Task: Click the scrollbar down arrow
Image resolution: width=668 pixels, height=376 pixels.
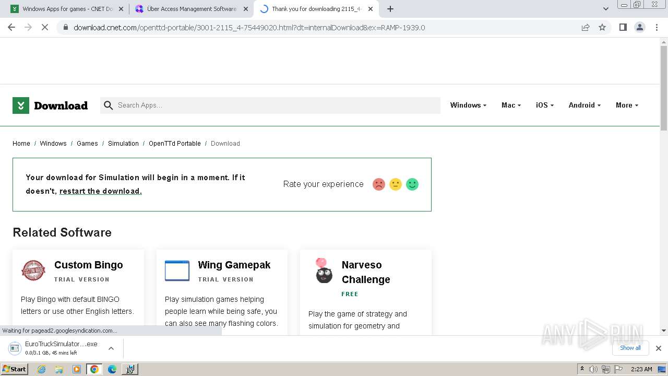Action: click(664, 330)
